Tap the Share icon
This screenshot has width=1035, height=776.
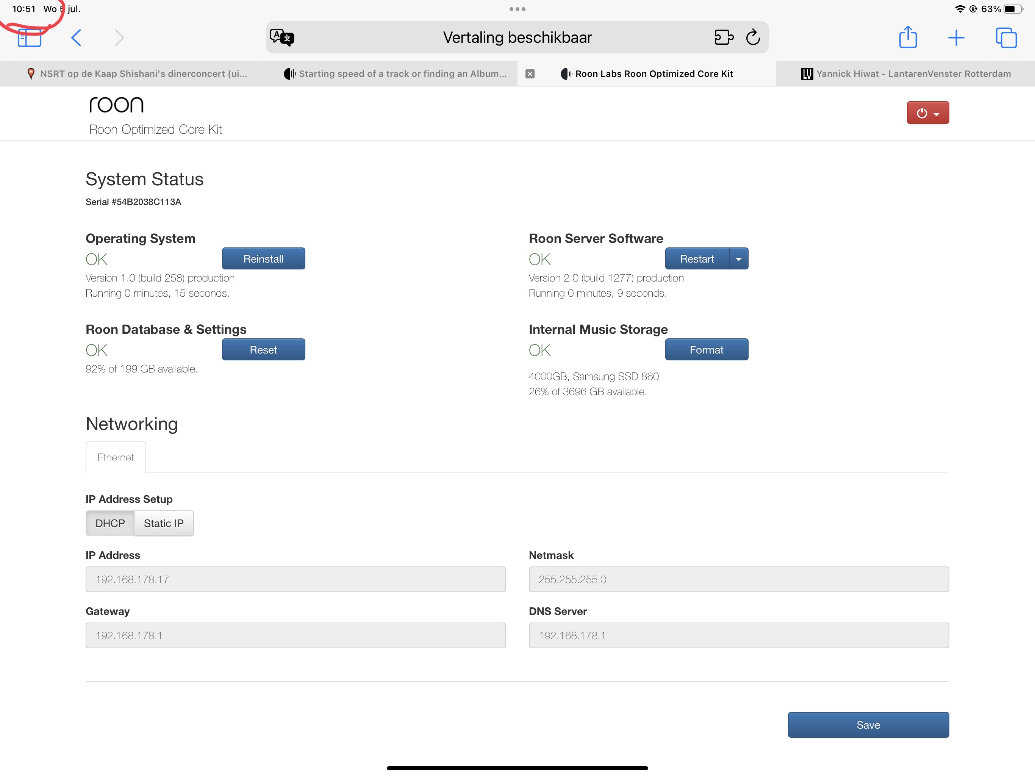click(908, 38)
